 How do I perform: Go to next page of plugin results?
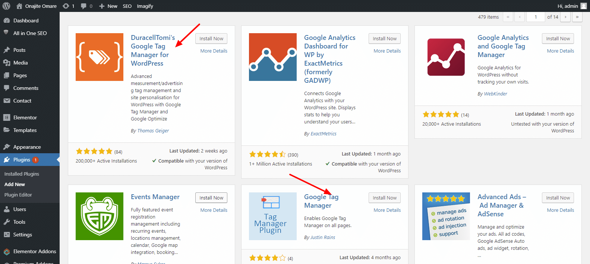click(x=565, y=17)
